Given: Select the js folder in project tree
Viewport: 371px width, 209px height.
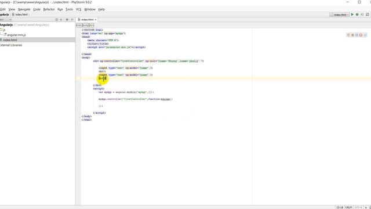Looking at the screenshot, I should (x=3, y=30).
